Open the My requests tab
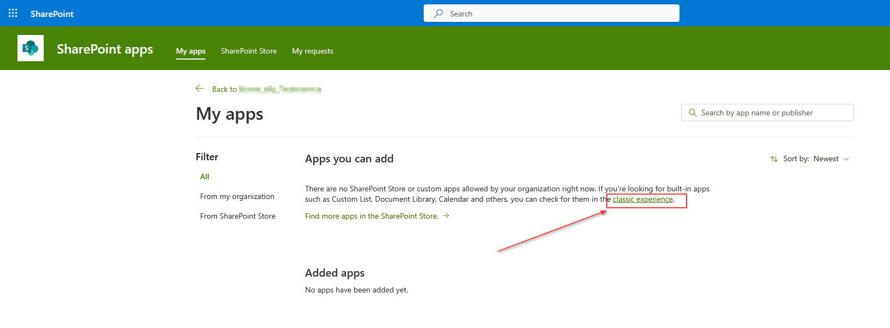Viewport: 890px width, 328px height. tap(313, 51)
